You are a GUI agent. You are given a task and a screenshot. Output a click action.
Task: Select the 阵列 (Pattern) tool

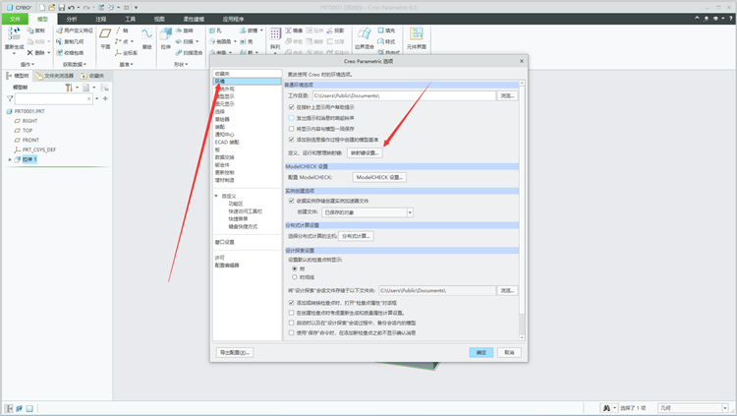point(275,37)
